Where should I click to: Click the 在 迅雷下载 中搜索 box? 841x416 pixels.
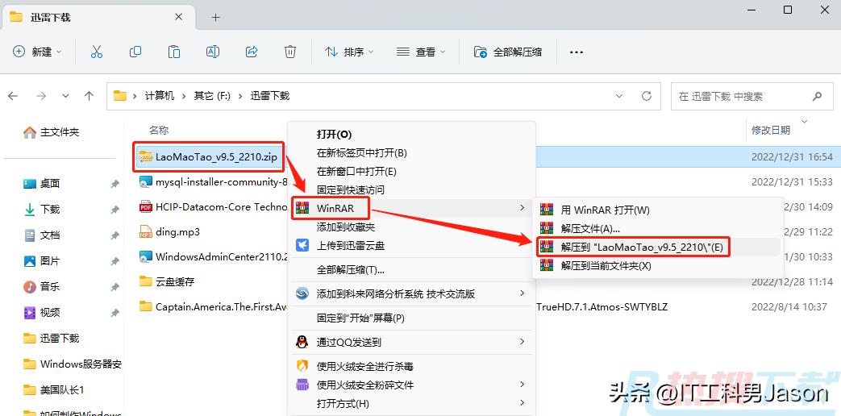[x=751, y=97]
